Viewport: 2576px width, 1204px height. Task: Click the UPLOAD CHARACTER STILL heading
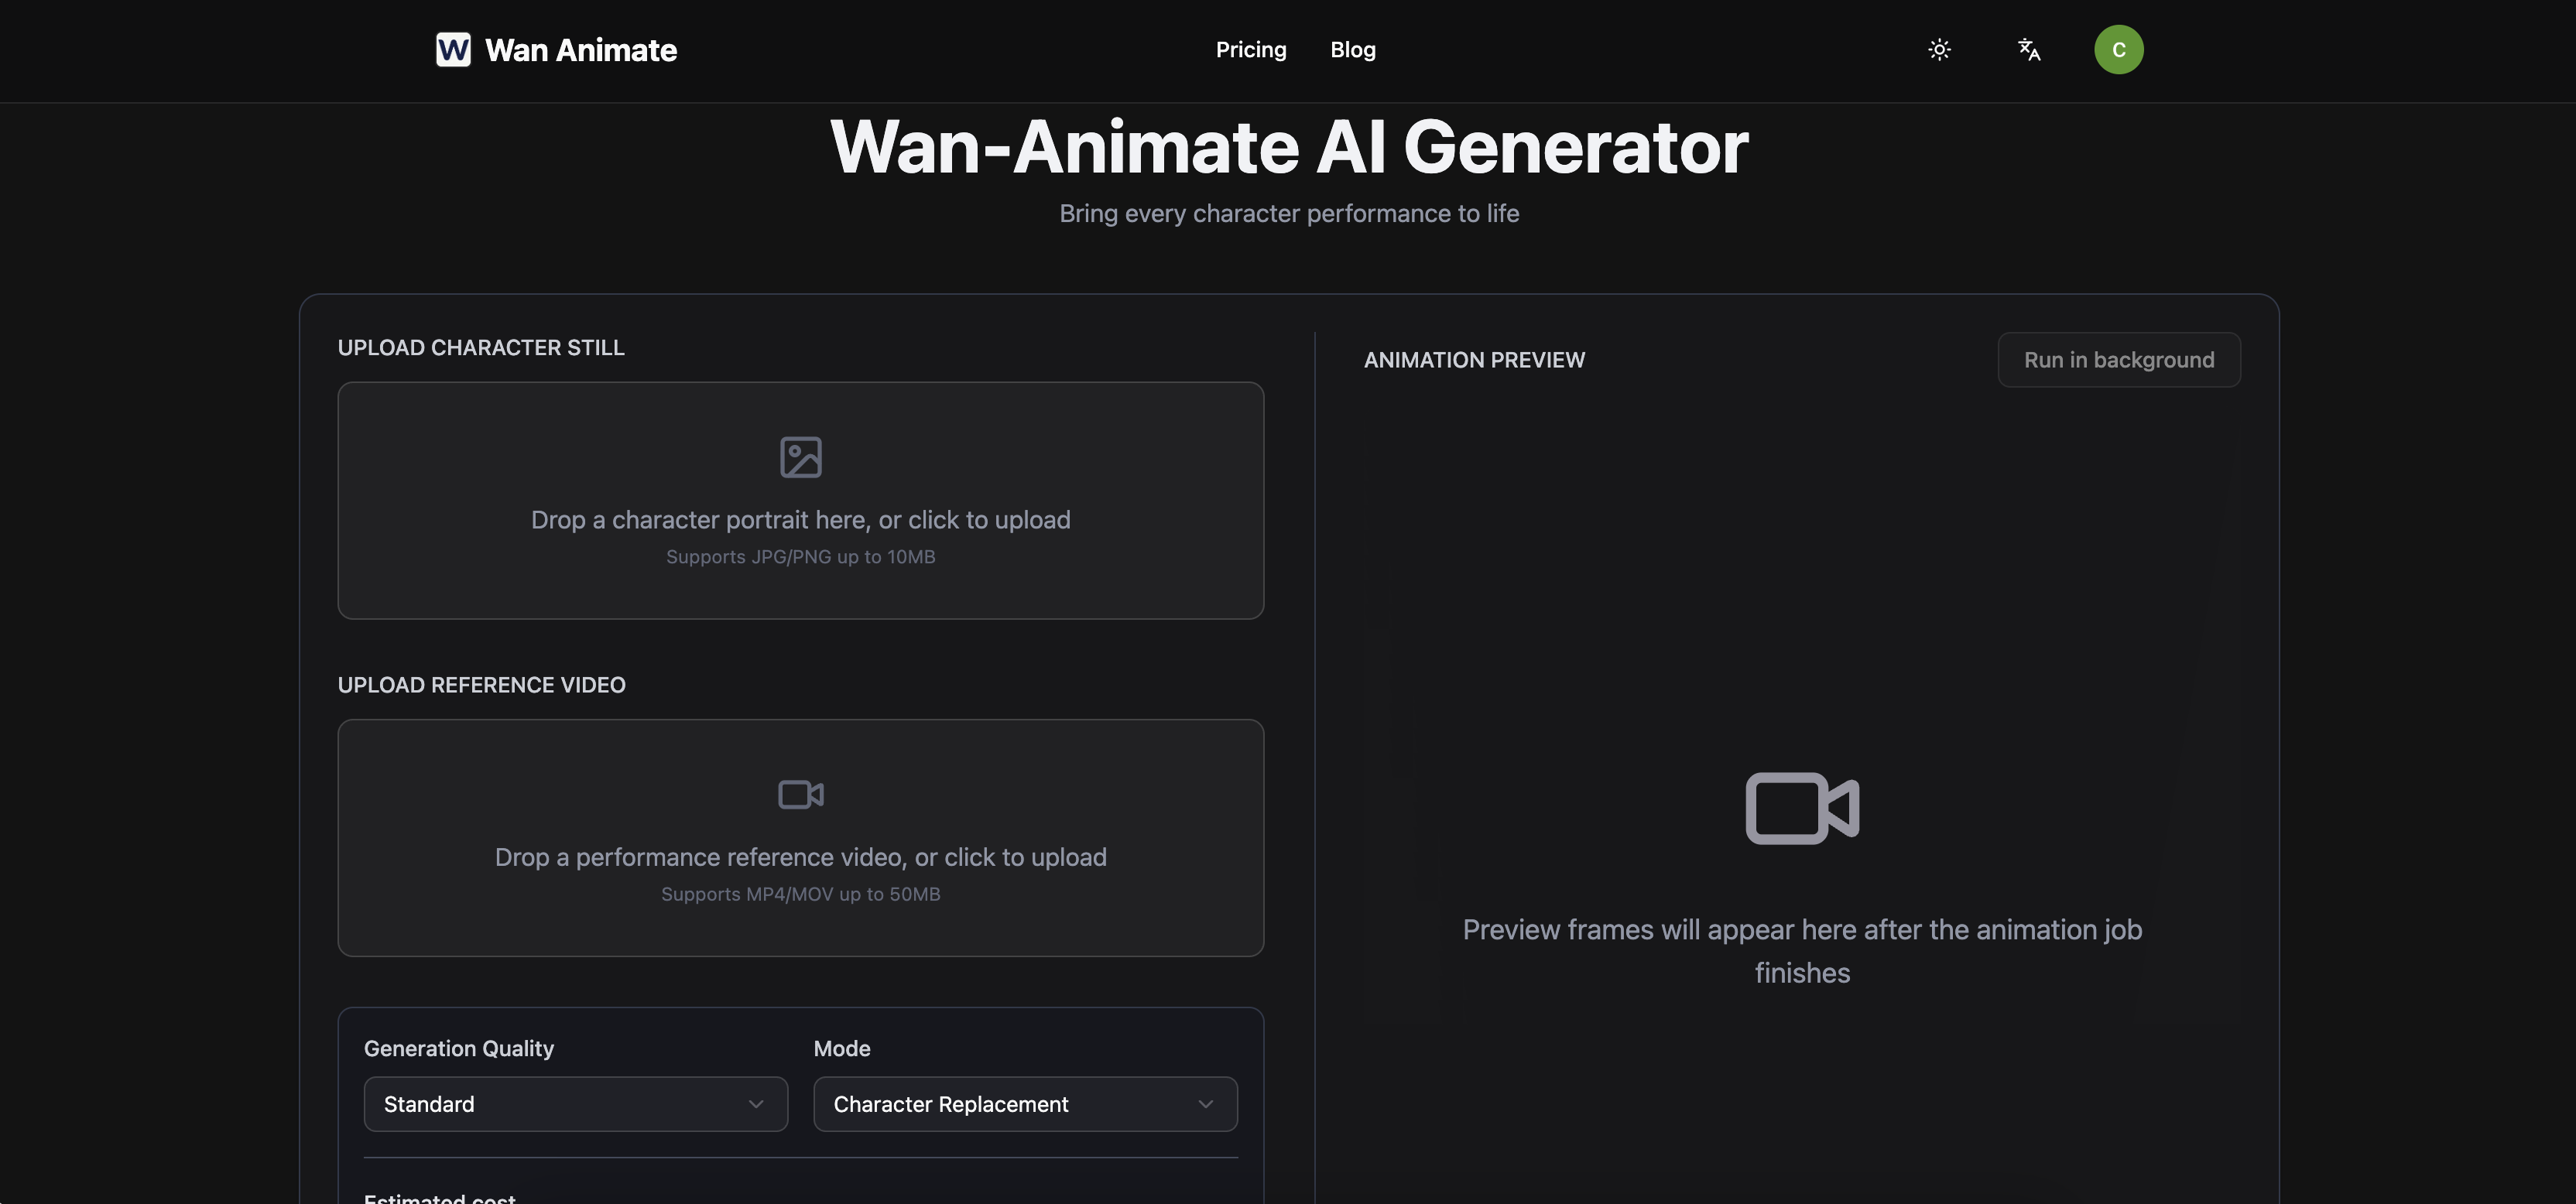coord(481,348)
